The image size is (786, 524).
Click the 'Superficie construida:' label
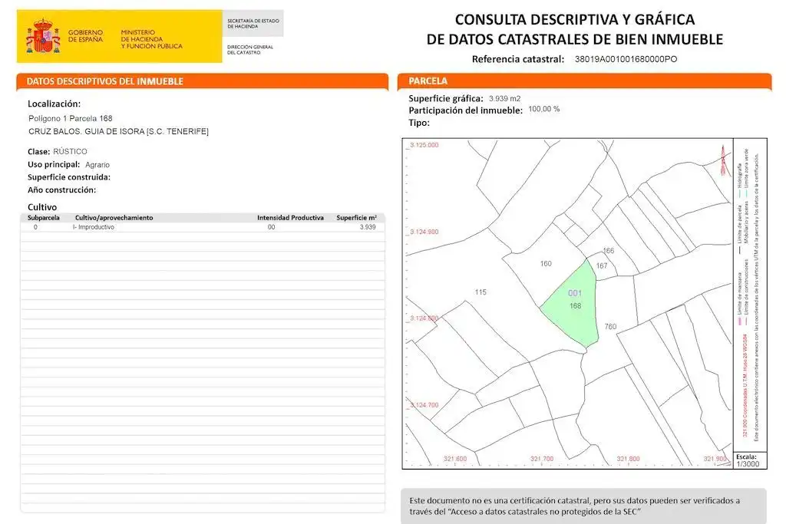(68, 176)
